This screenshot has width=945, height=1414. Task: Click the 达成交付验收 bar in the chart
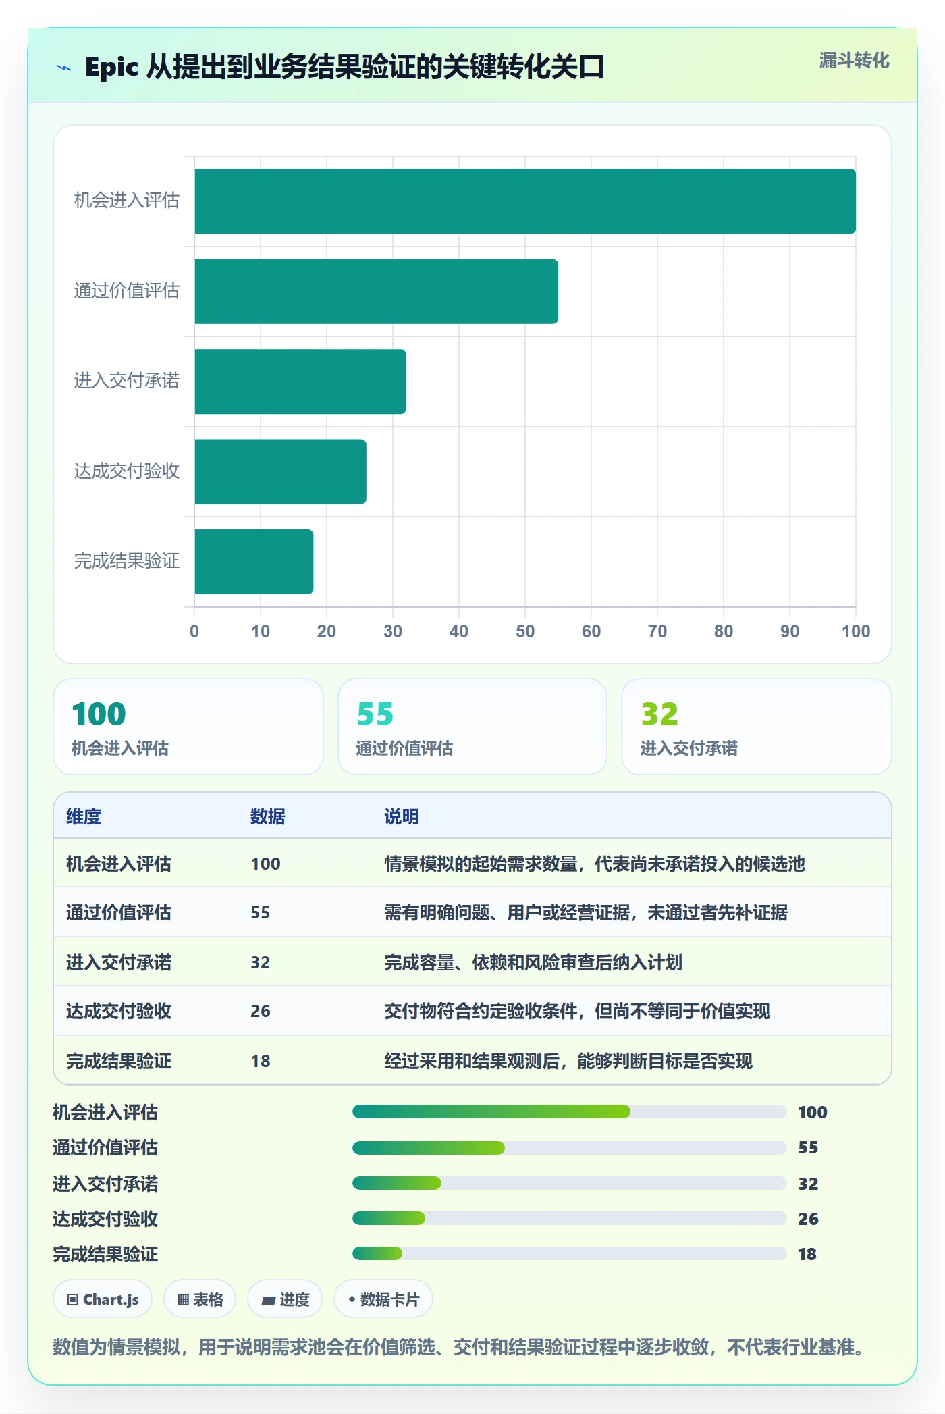[x=280, y=471]
